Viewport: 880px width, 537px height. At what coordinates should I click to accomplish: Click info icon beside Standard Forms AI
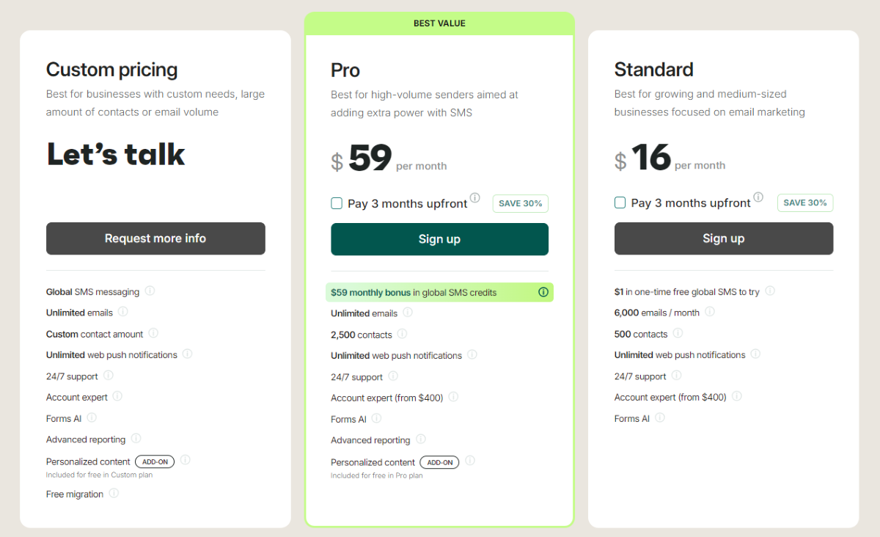pos(660,417)
